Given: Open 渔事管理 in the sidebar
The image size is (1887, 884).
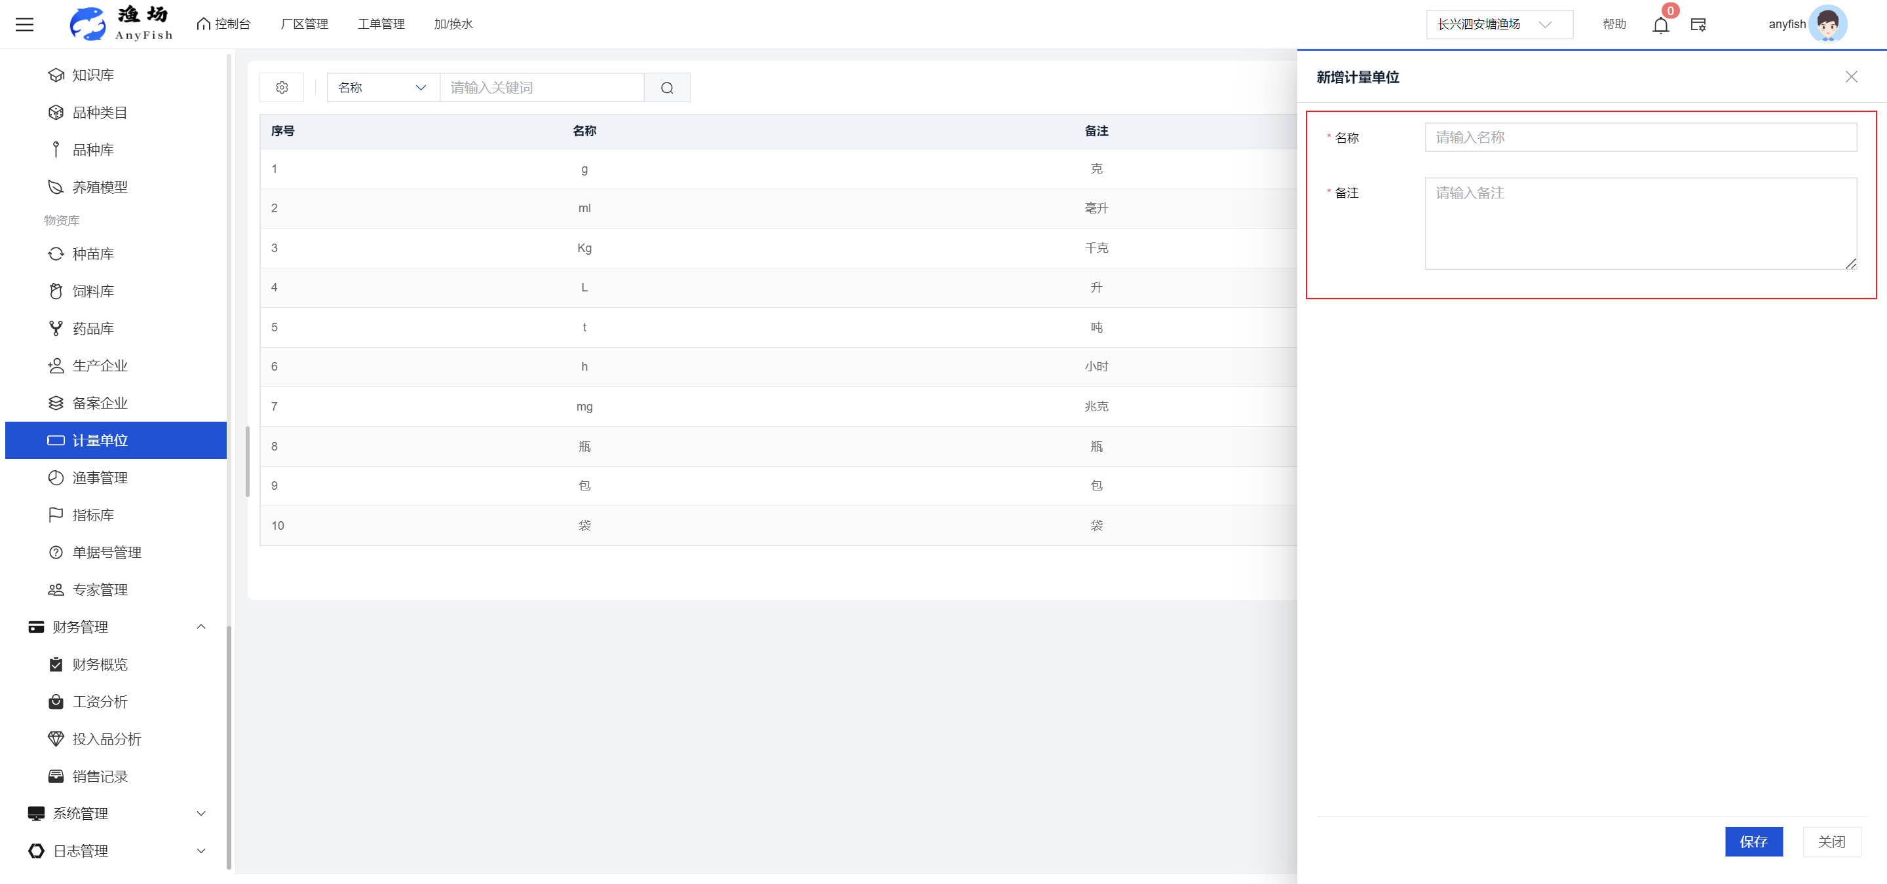Looking at the screenshot, I should point(100,478).
